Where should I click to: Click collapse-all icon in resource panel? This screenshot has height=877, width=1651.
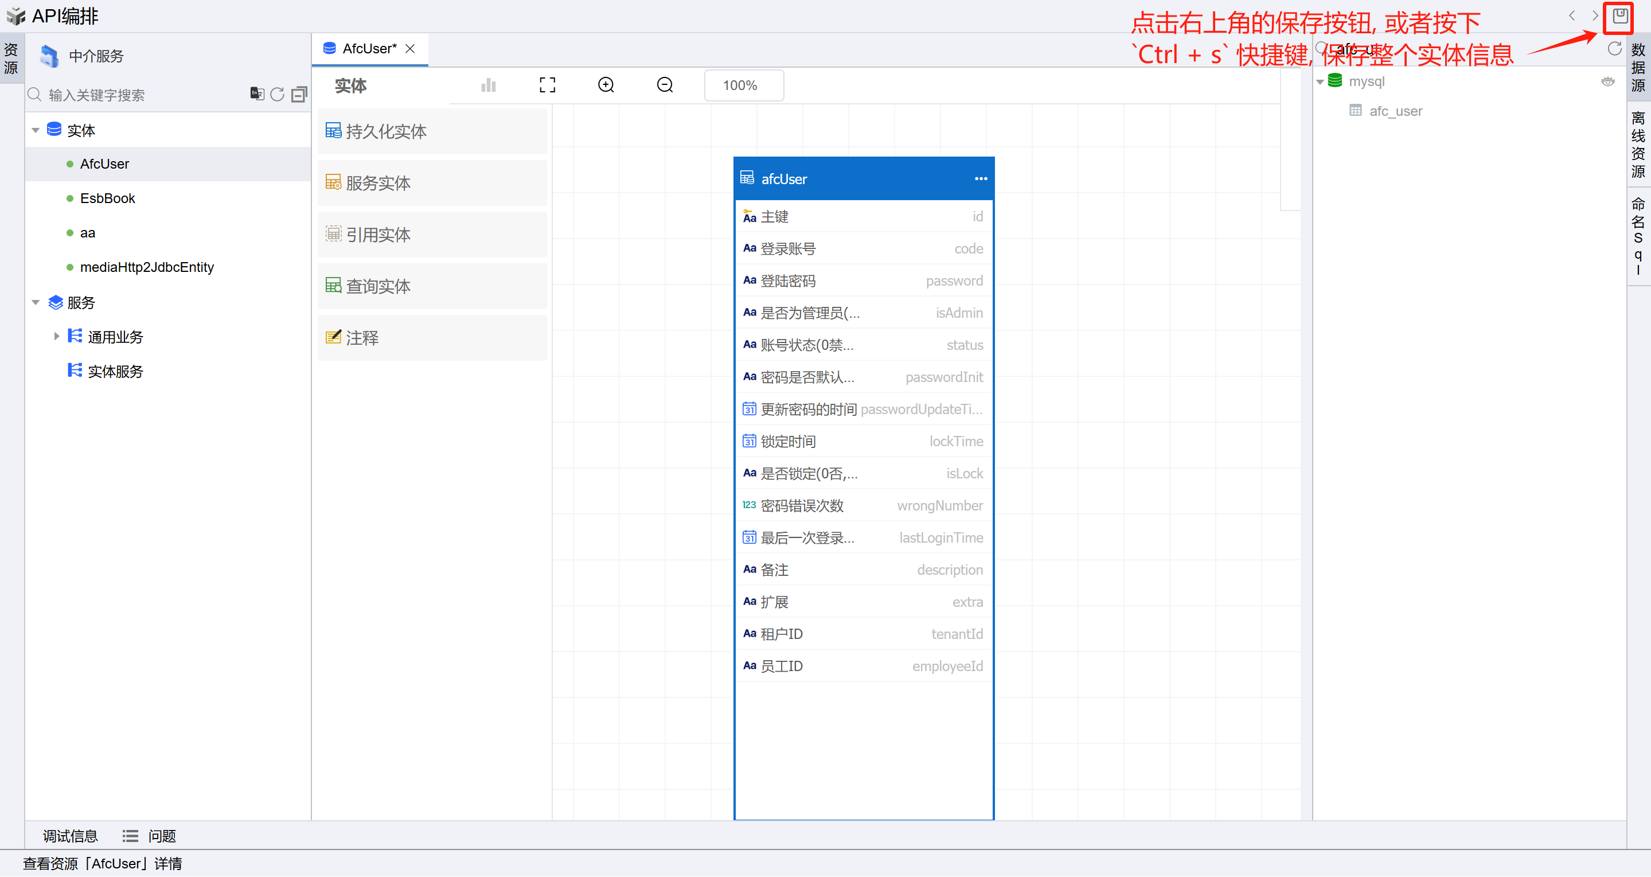point(299,94)
